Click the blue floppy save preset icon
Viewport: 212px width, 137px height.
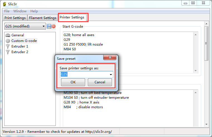coord(49,26)
